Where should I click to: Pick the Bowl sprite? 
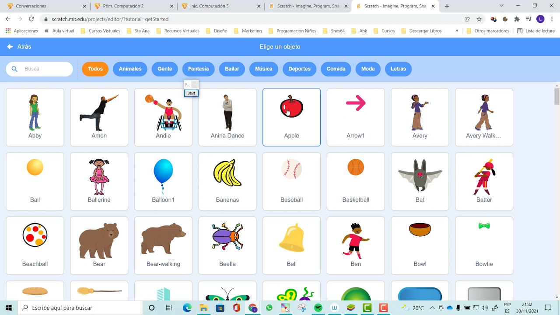click(x=420, y=246)
